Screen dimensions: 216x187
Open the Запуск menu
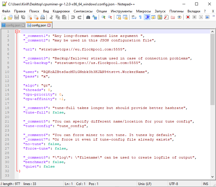(x=160, y=11)
